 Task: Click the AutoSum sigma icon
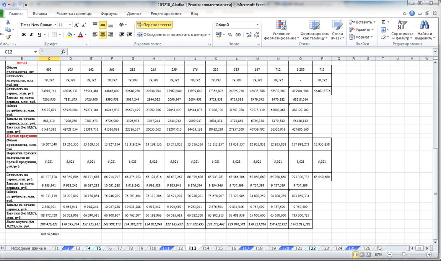(383, 22)
